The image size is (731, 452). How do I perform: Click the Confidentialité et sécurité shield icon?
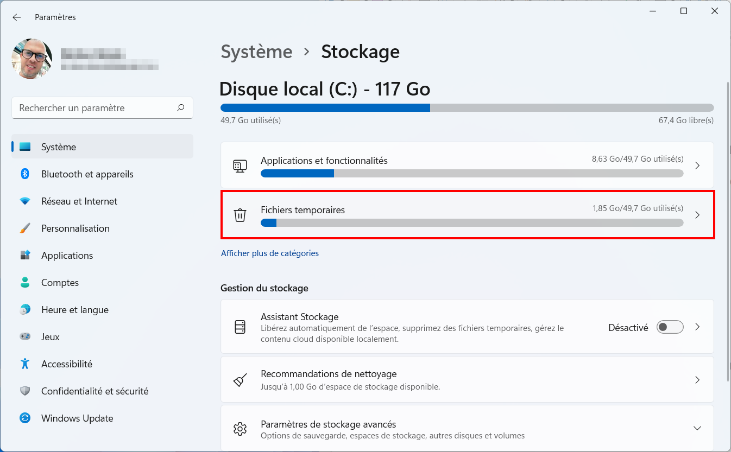click(25, 391)
